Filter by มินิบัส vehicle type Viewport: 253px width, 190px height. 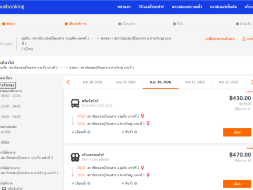click(5, 142)
